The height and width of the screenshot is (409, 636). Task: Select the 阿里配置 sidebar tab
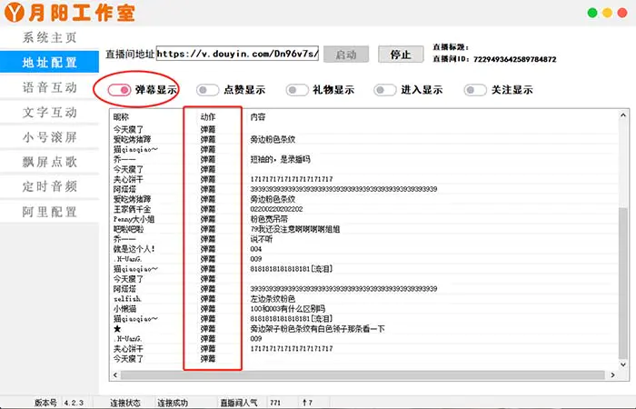pos(50,213)
